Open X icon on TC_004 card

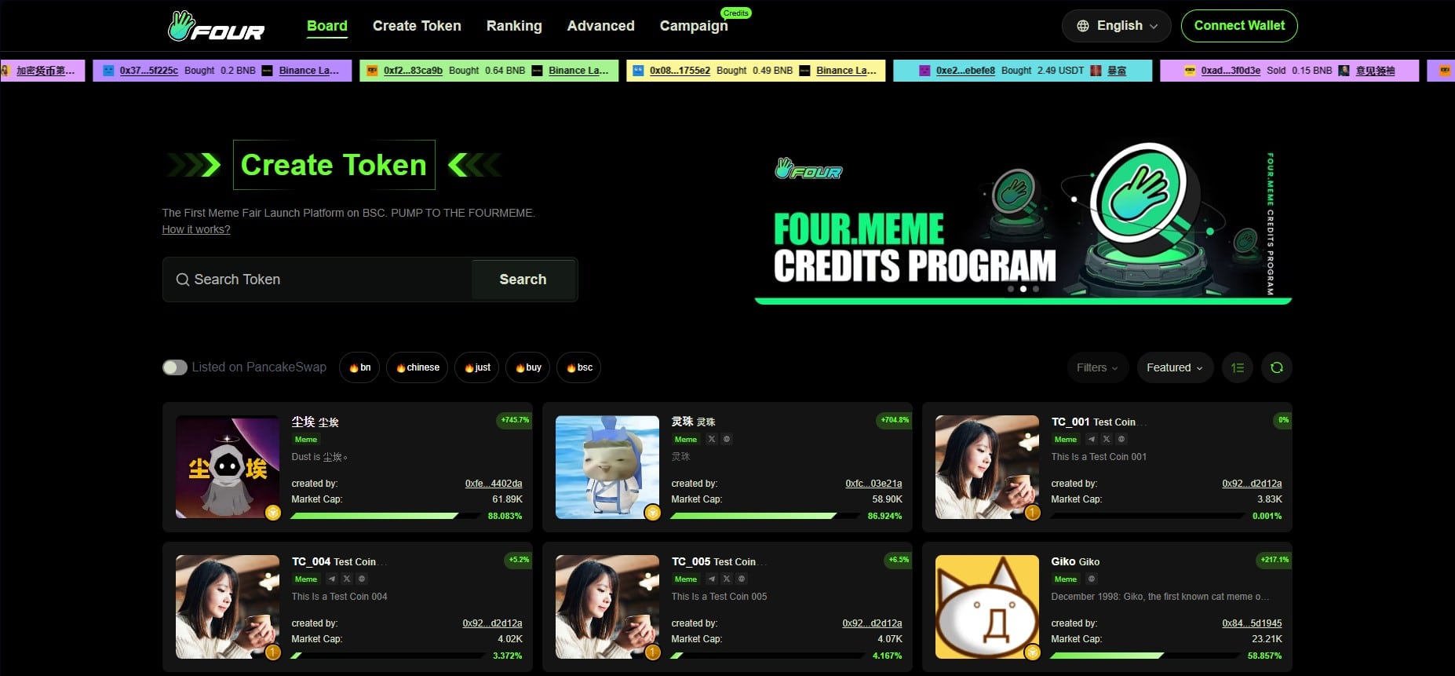tap(347, 579)
